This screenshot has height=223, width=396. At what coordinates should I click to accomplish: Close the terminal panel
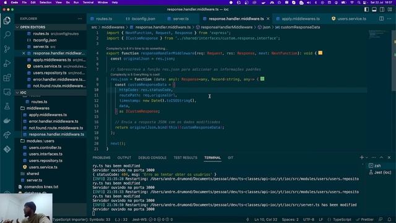click(389, 157)
